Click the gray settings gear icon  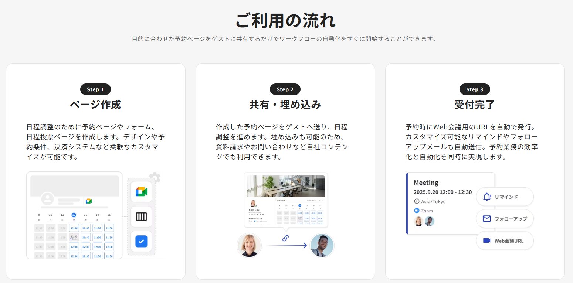(155, 178)
